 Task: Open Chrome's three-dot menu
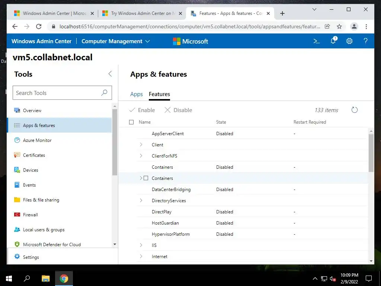366,26
